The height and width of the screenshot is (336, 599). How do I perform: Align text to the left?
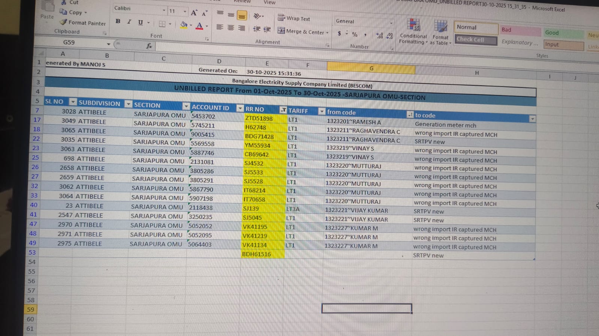click(x=220, y=27)
